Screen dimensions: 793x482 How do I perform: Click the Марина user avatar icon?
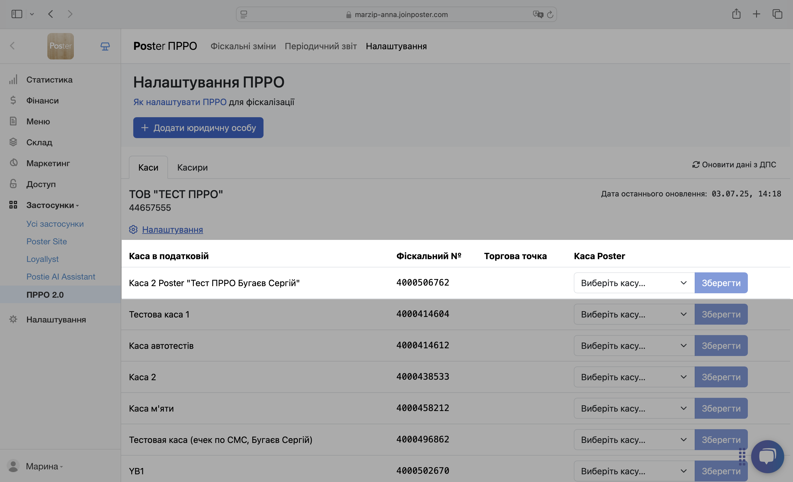[x=13, y=466]
